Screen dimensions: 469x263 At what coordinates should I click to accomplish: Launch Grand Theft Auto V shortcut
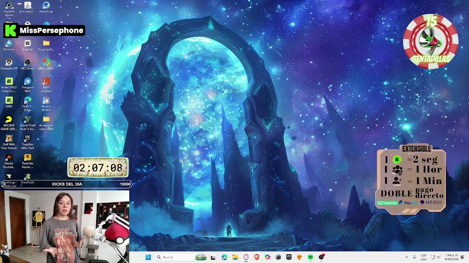(27, 123)
